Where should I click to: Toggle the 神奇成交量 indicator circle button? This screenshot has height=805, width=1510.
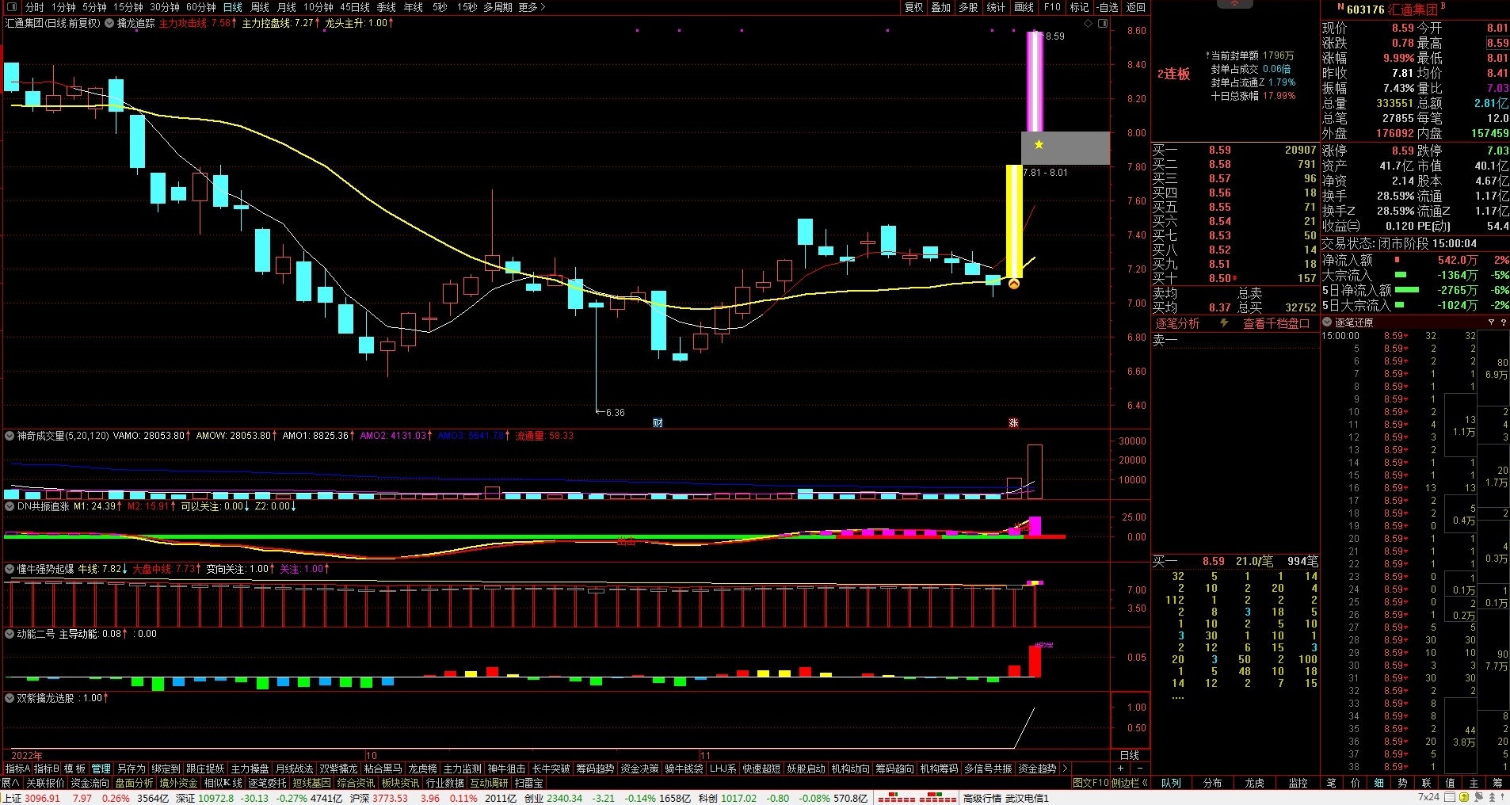click(10, 436)
